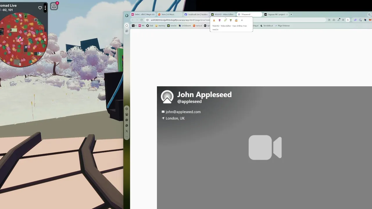Switch to the Magic Eden tab
Image resolution: width=372 pixels, height=209 pixels.
pyautogui.click(x=143, y=14)
